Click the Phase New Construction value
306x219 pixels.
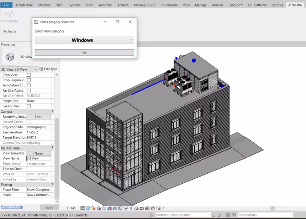click(39, 195)
